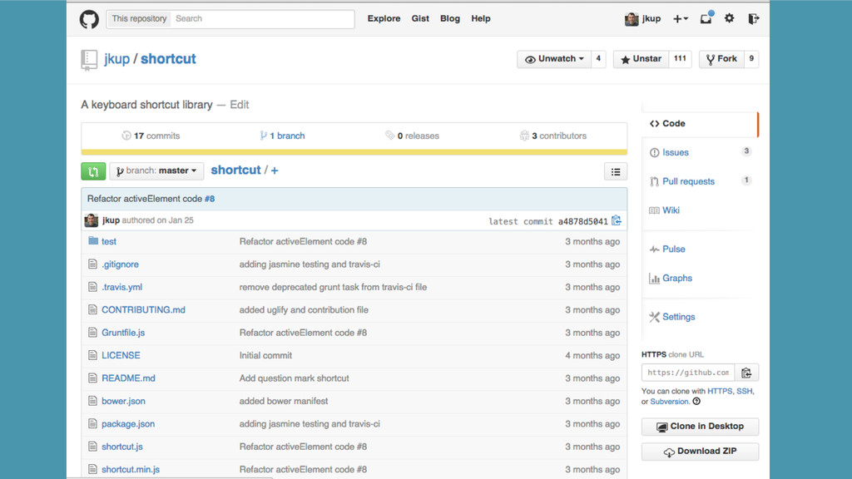Select the HTTPS clone URL field
This screenshot has height=479, width=852.
[x=688, y=373]
